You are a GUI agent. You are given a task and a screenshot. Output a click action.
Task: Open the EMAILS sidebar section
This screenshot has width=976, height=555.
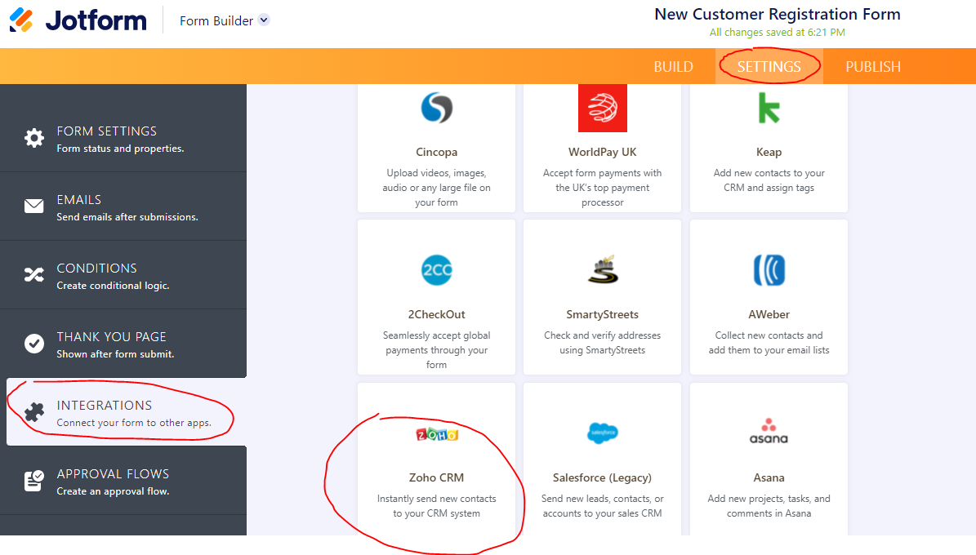pos(123,206)
